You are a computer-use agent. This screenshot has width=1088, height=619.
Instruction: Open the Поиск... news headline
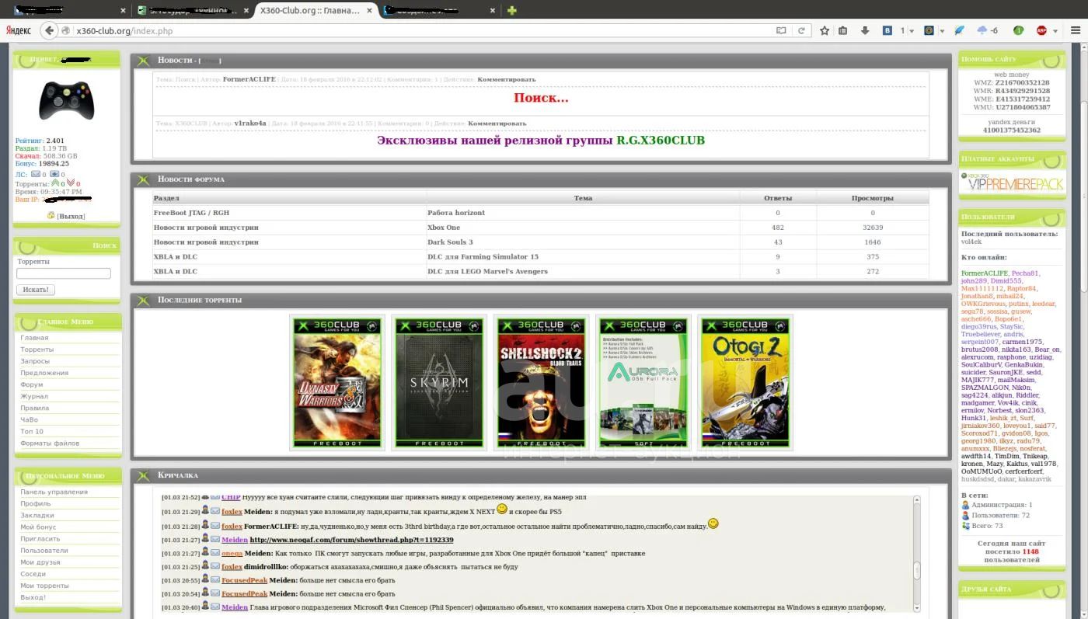point(541,98)
